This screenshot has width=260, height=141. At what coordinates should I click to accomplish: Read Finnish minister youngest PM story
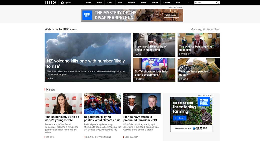(62, 118)
